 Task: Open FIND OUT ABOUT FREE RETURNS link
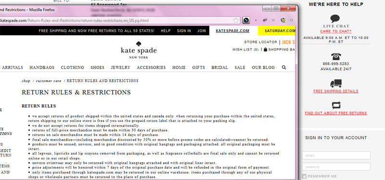(x=336, y=113)
